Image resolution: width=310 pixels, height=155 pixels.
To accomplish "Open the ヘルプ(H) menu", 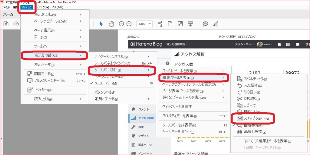I will point(58,7).
